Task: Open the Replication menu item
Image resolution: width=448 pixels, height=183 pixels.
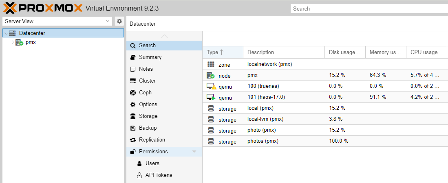Action: click(164, 140)
